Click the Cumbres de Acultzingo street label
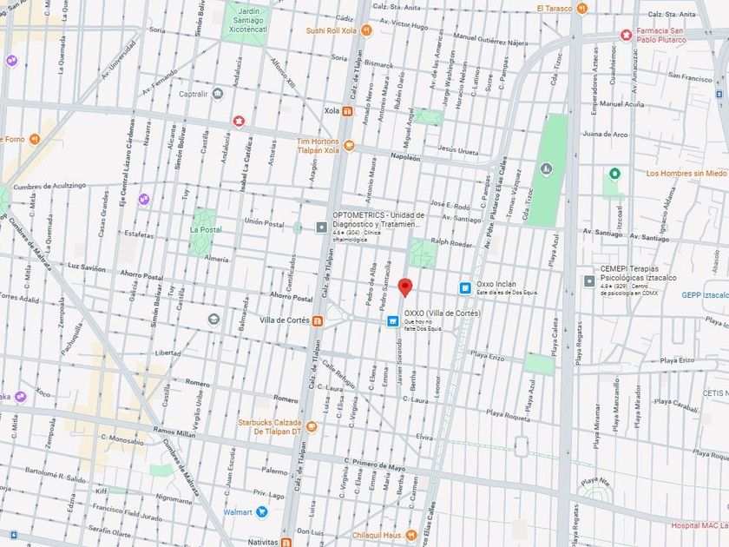 click(49, 186)
